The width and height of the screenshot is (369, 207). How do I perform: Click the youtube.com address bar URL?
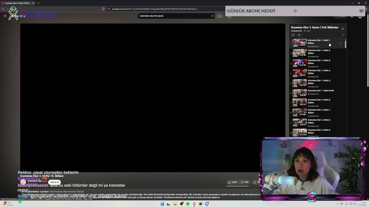[x=155, y=9]
